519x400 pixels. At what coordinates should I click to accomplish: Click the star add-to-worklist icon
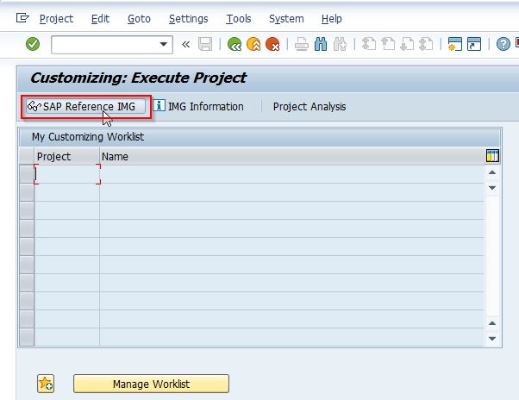[46, 384]
